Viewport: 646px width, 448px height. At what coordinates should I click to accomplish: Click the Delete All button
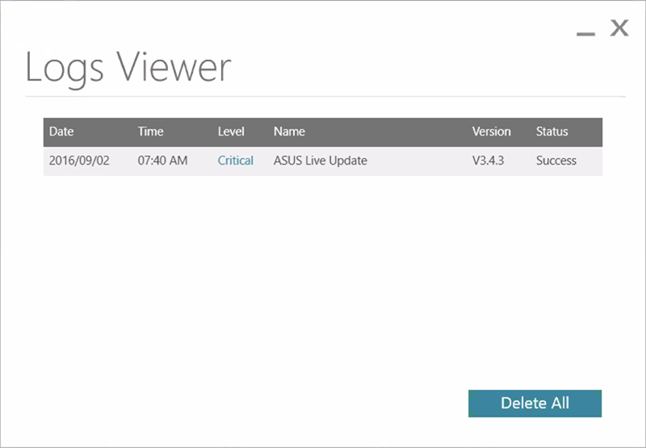[x=535, y=403]
